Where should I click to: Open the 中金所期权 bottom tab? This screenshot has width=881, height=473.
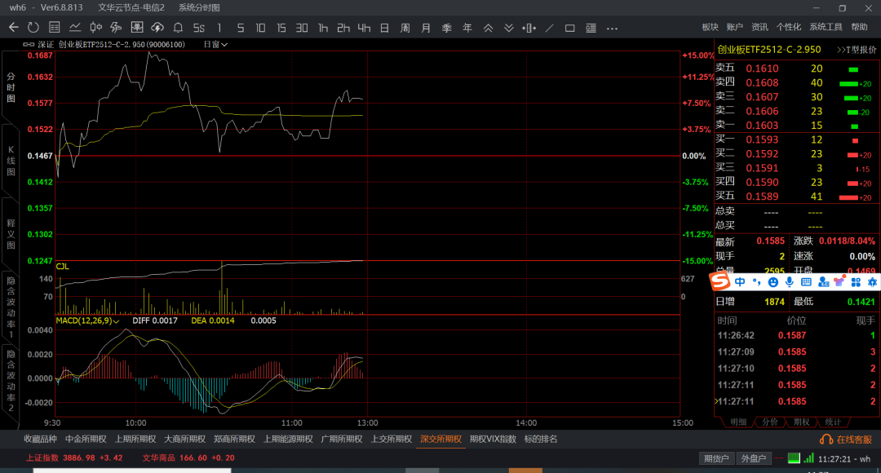(x=86, y=440)
